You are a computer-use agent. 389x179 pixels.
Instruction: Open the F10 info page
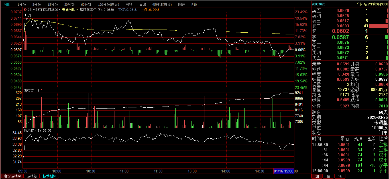click(x=194, y=5)
